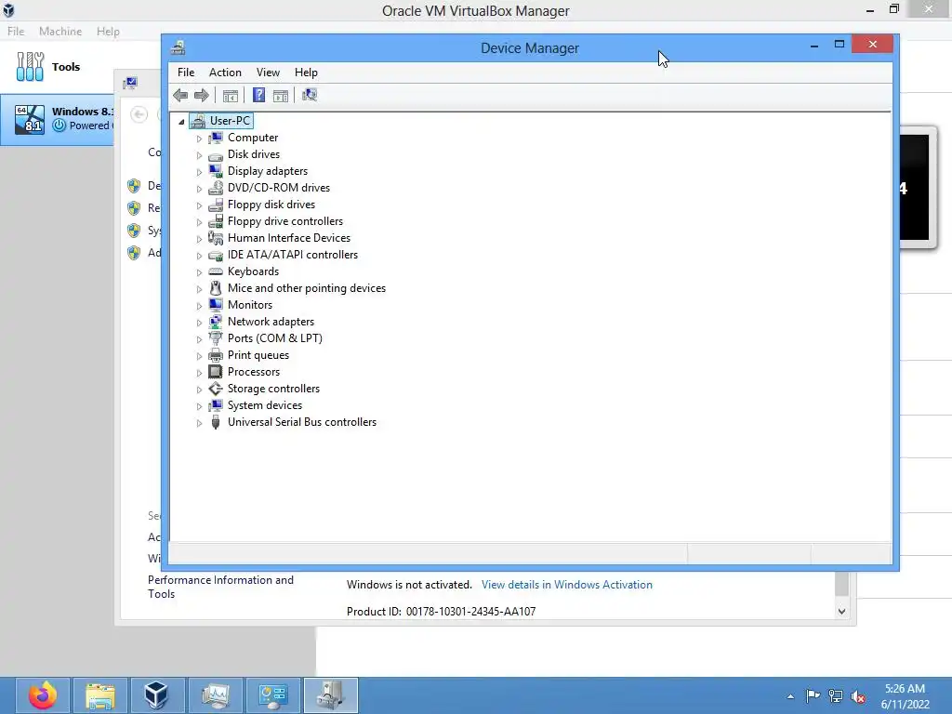Click the Network adapters category icon

coord(216,322)
